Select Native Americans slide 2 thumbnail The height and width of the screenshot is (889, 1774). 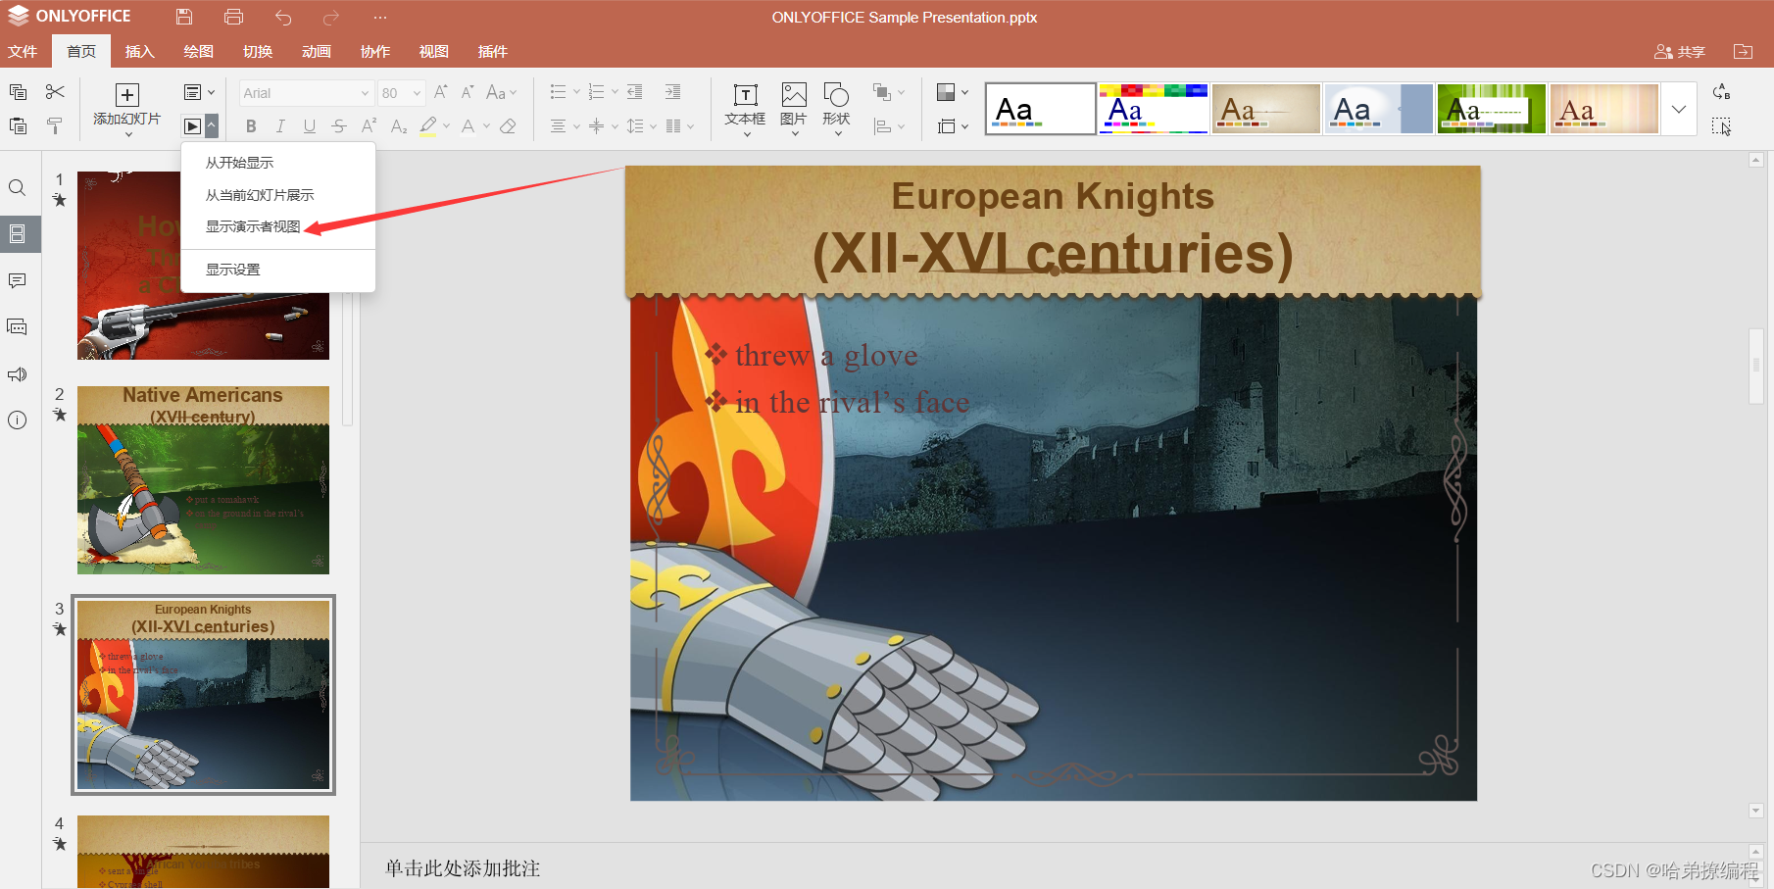point(203,480)
